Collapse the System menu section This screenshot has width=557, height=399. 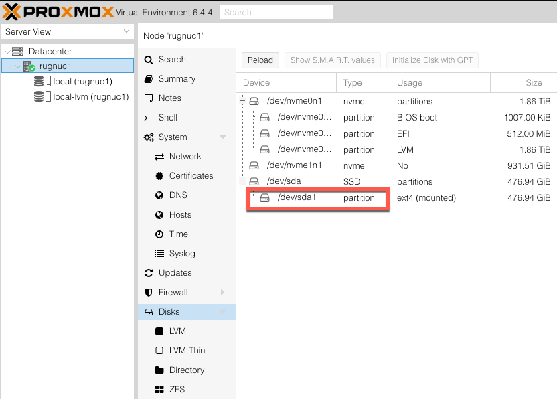click(x=223, y=137)
